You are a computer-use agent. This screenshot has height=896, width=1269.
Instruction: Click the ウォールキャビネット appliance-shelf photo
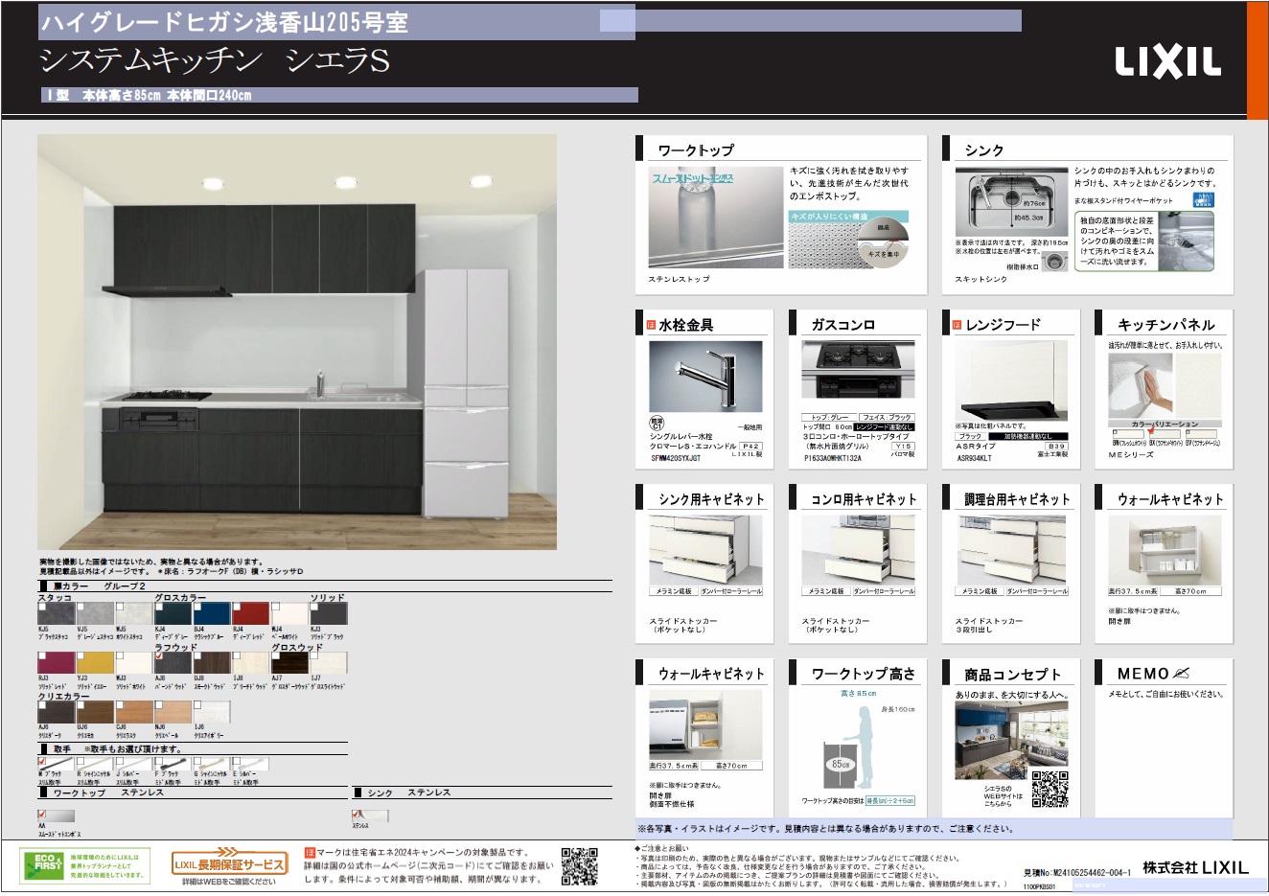click(705, 724)
